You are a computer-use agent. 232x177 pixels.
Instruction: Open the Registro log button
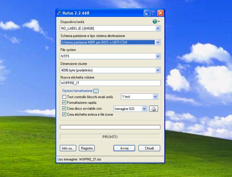[87, 148]
